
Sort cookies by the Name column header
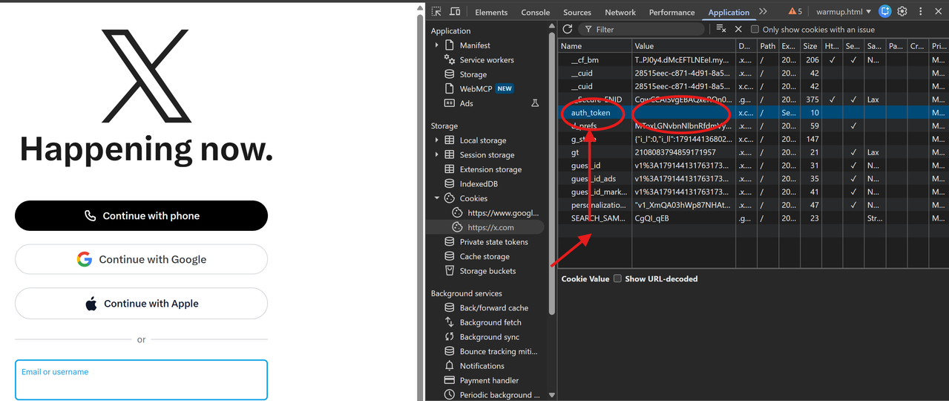(595, 45)
